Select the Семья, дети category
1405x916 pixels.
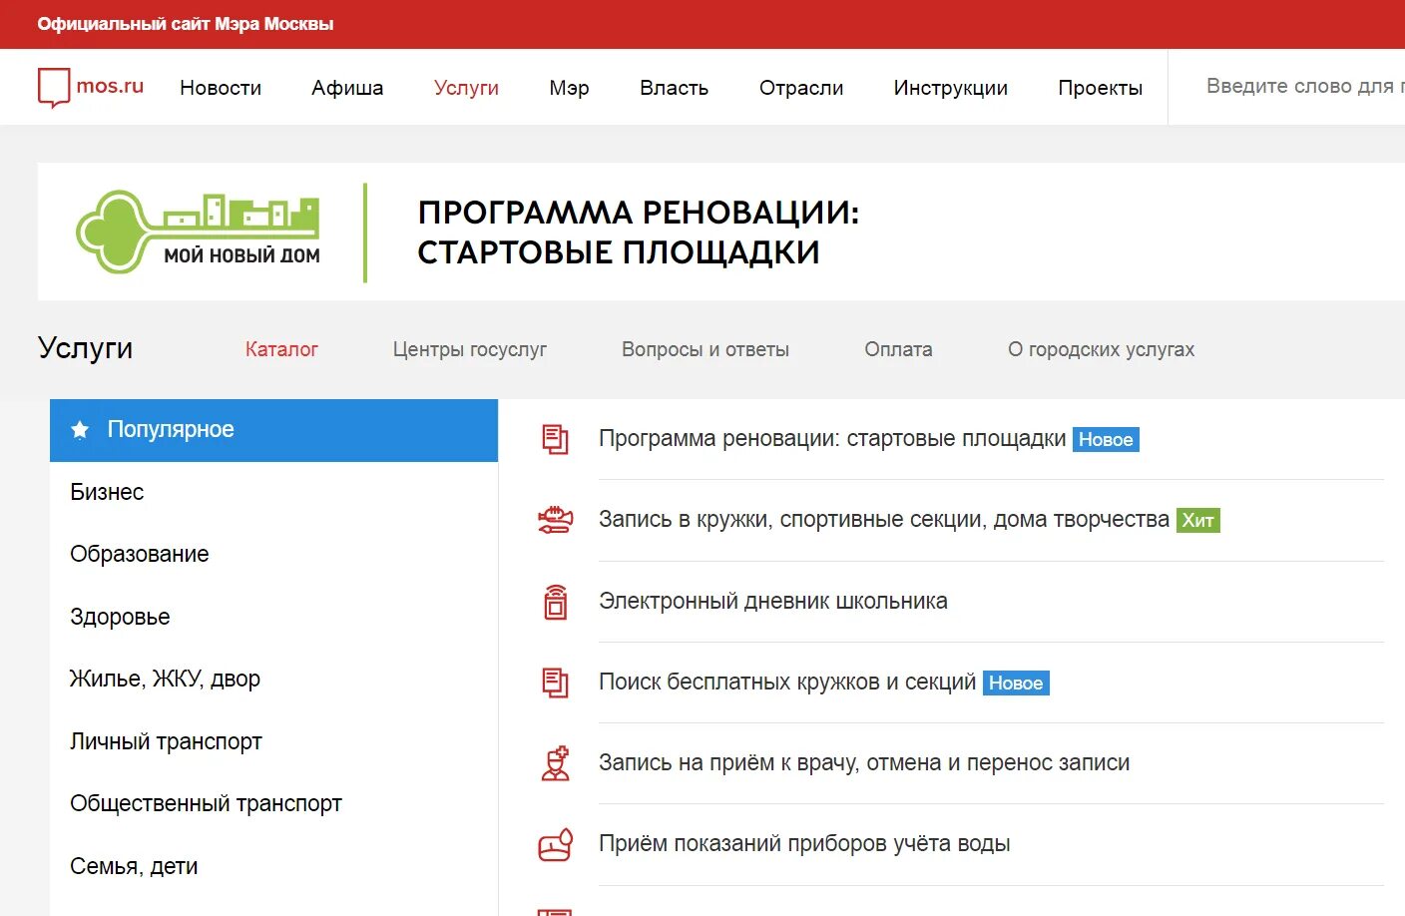(134, 866)
